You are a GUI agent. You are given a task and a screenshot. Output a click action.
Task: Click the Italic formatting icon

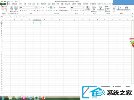coord(23,10)
